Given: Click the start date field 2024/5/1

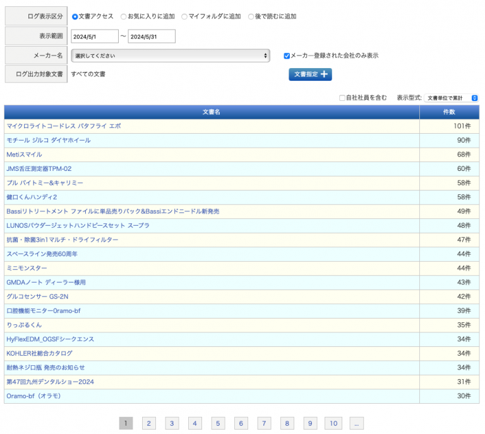Looking at the screenshot, I should tap(95, 37).
